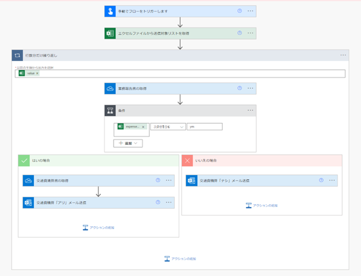Click アクションの追加 in the いいえの場合 branch
Screen dimensions: 361x276
point(262,205)
